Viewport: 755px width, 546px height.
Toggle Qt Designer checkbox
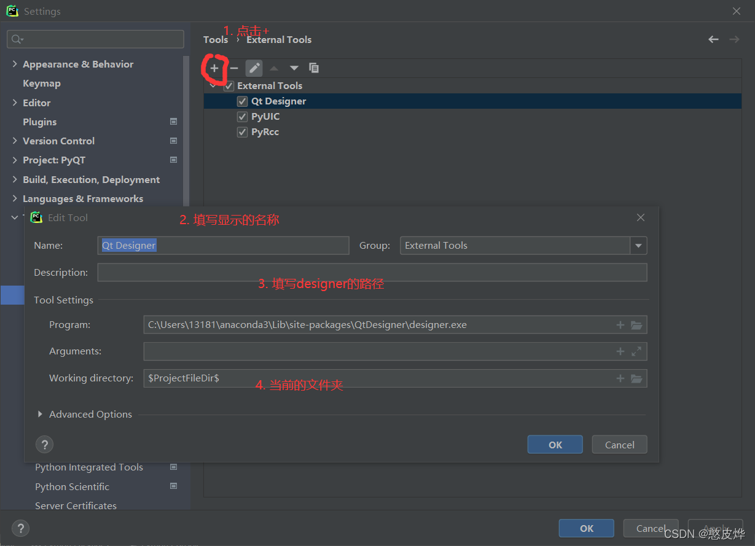(243, 101)
